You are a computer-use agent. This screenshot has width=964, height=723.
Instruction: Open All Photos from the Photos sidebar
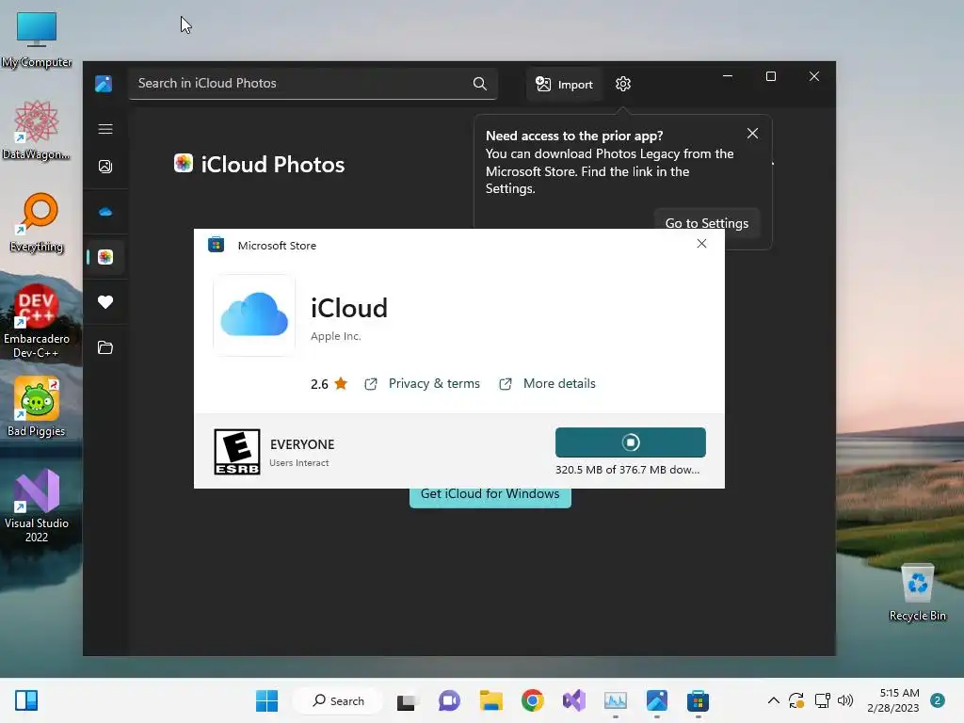tap(105, 167)
